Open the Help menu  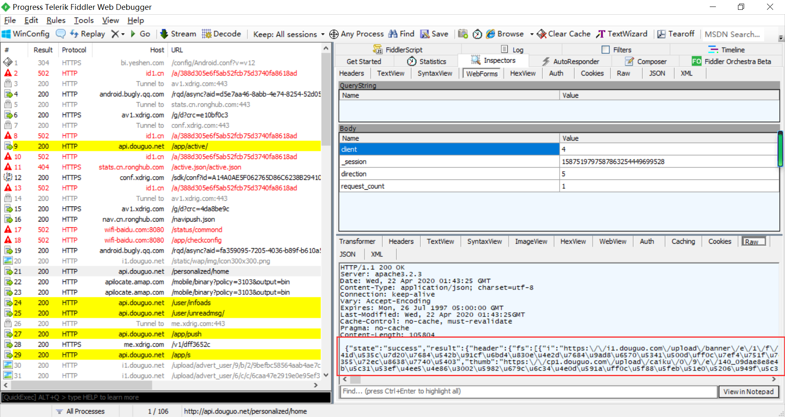(x=136, y=20)
